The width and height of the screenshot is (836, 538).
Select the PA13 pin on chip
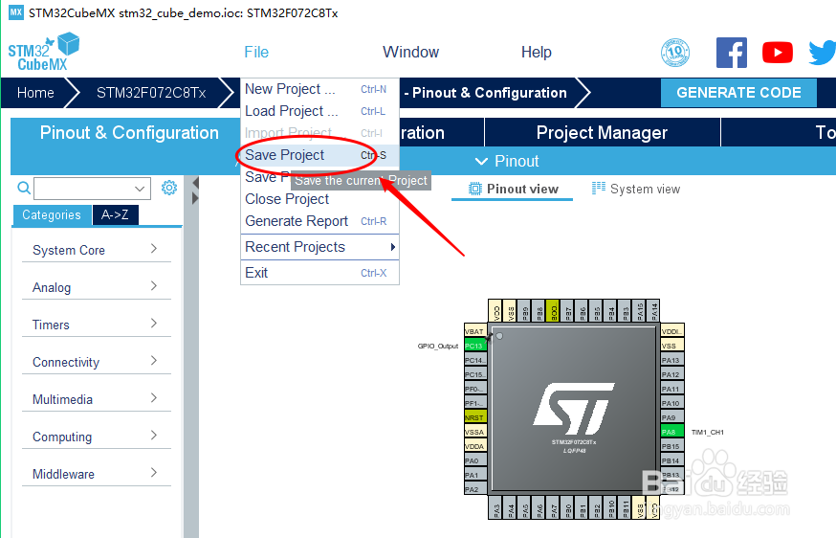point(671,360)
